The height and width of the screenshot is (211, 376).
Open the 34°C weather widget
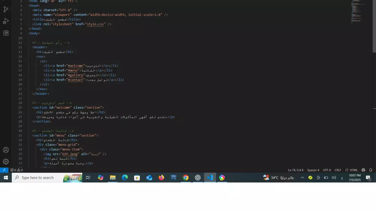coord(279,178)
